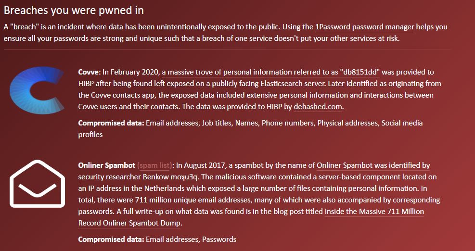Click the (spam list) tag link
Viewport: 475px width, 251px height.
(x=154, y=165)
